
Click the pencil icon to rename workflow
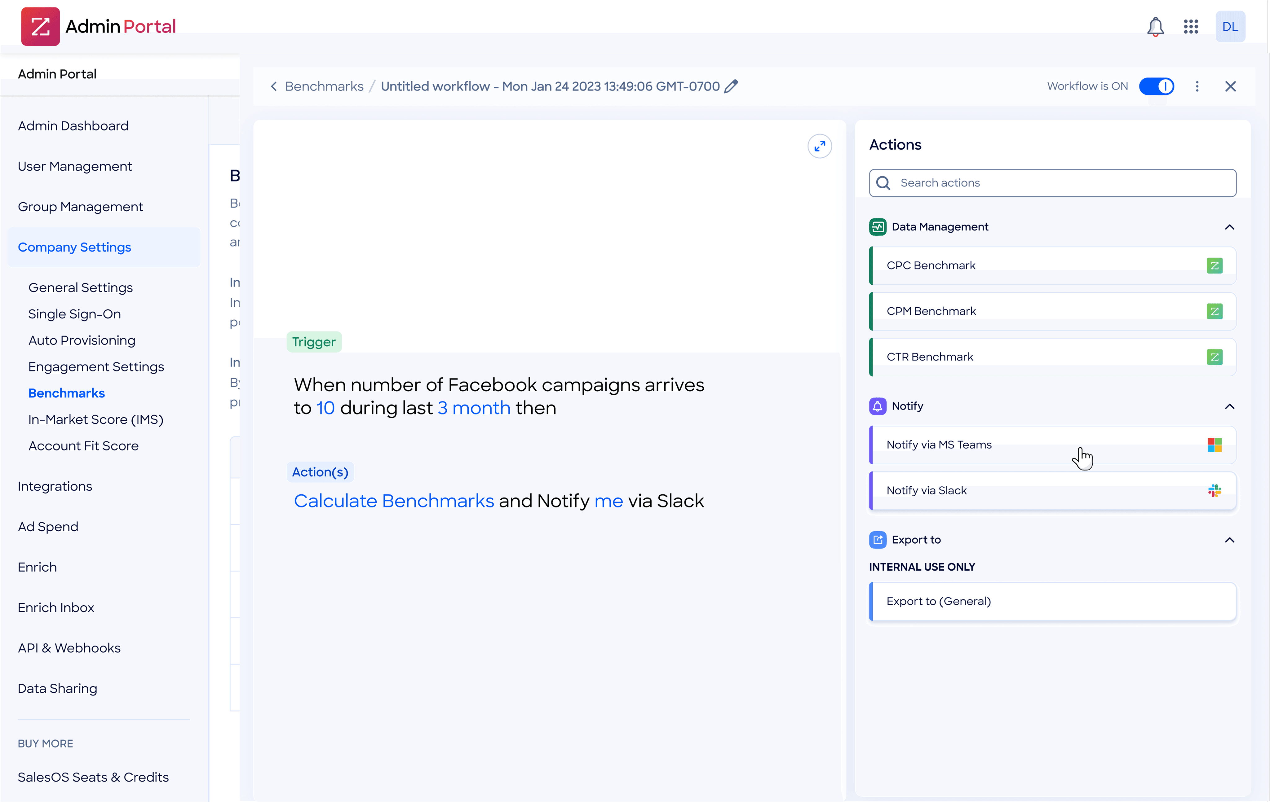[731, 86]
